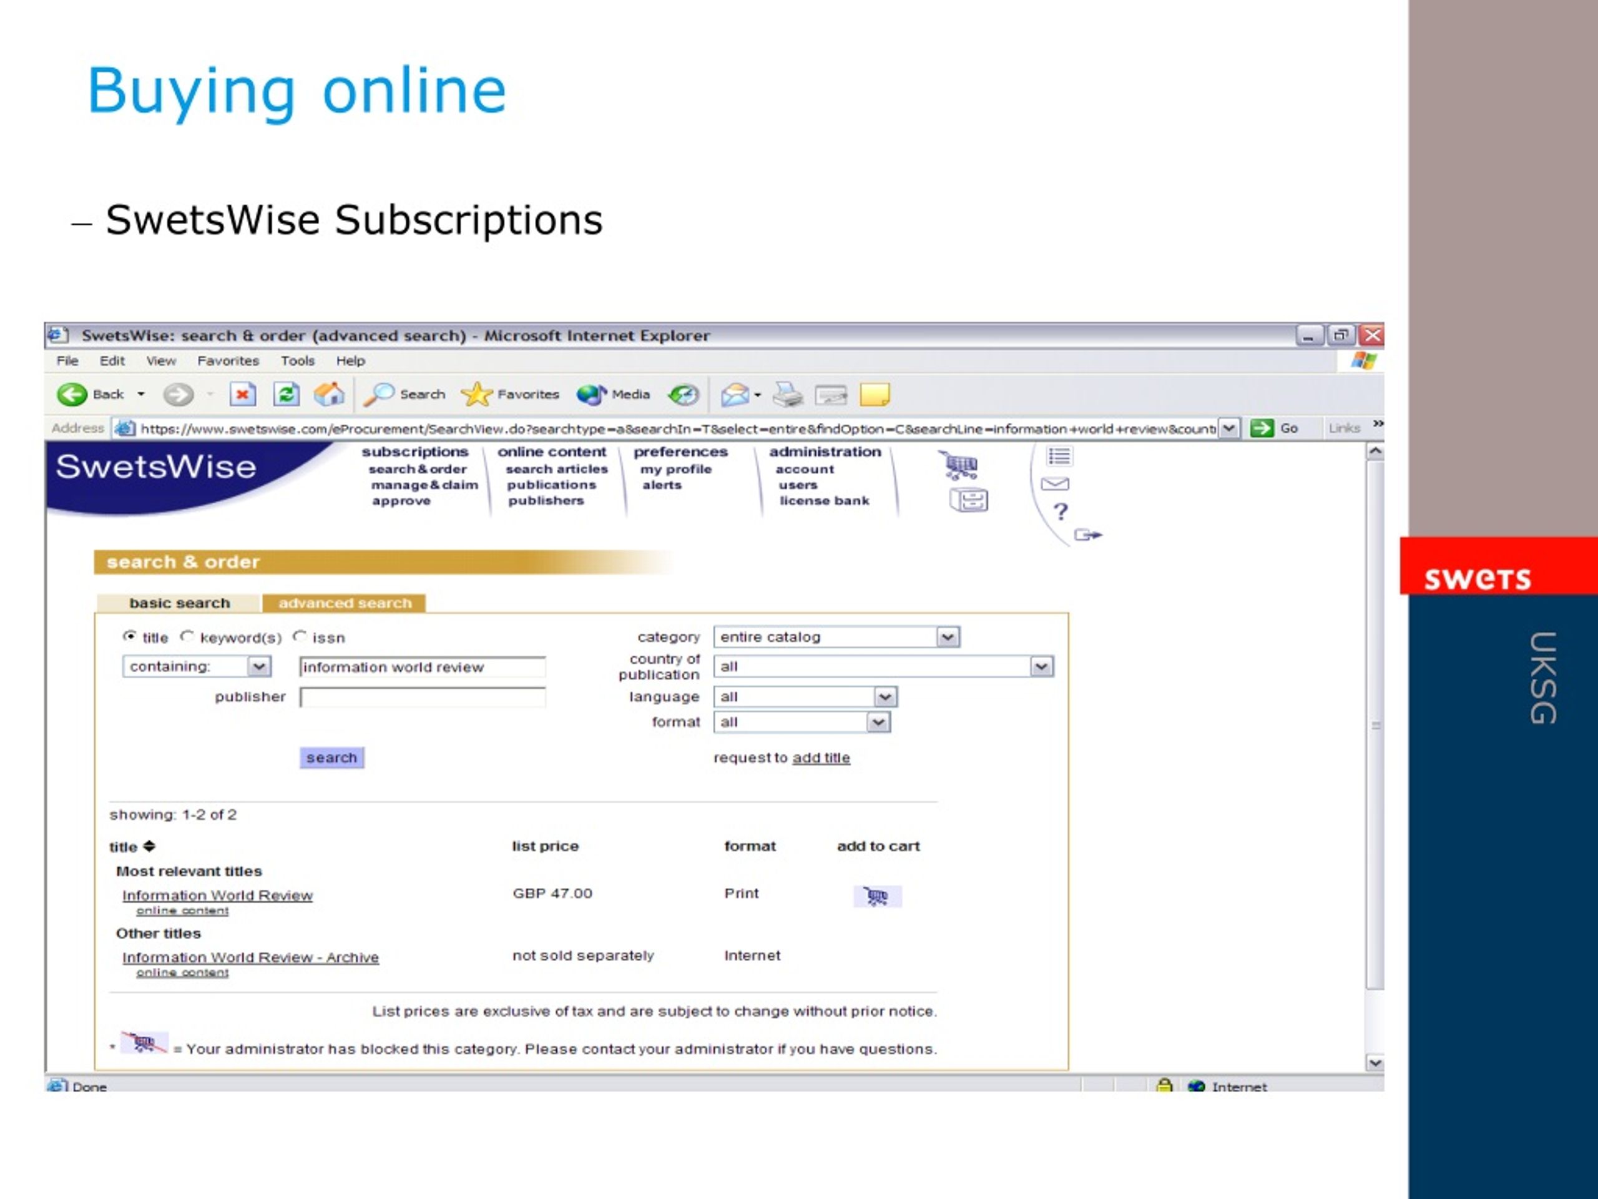Click the Internet zone globe icon

(1197, 1085)
